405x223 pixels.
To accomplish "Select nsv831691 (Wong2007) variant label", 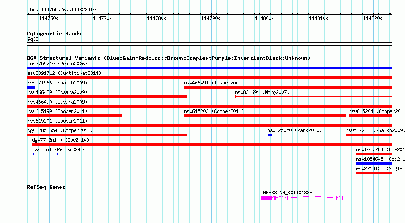I will pos(262,92).
